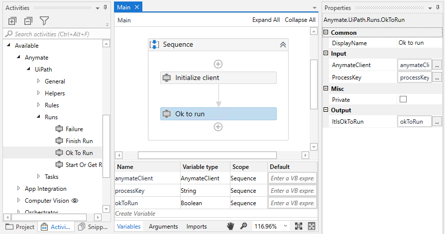Close the Main workflow tab
This screenshot has height=234, width=445.
coord(137,7)
